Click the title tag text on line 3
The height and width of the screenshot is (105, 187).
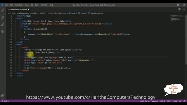point(46,21)
